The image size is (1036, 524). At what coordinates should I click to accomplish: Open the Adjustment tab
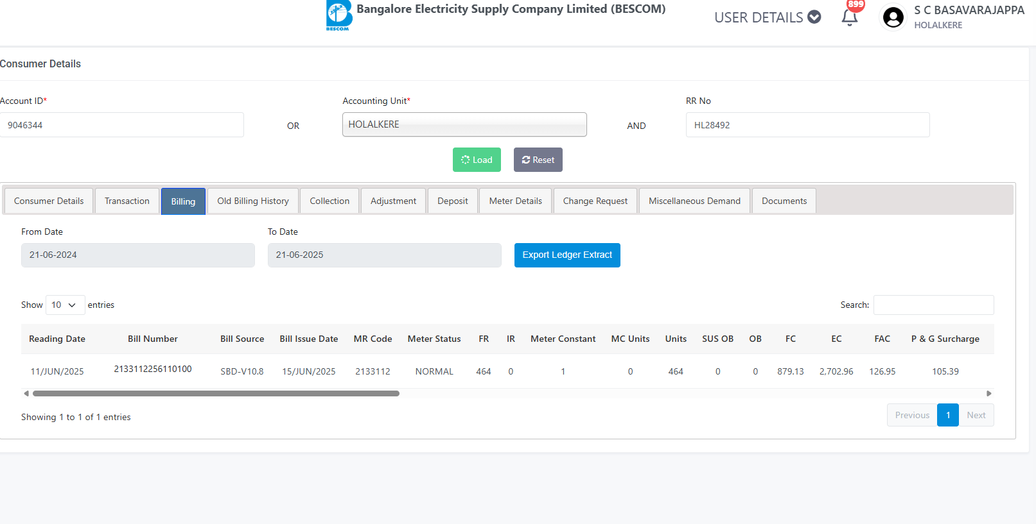[393, 201]
